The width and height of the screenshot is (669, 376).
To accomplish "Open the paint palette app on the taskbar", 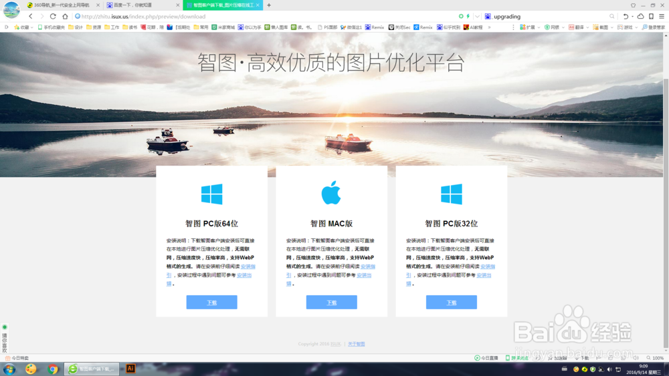I will point(31,369).
